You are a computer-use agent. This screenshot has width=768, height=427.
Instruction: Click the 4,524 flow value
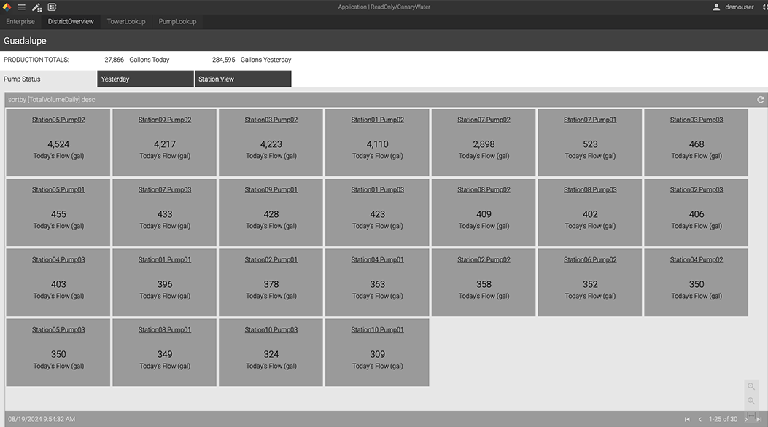coord(58,144)
